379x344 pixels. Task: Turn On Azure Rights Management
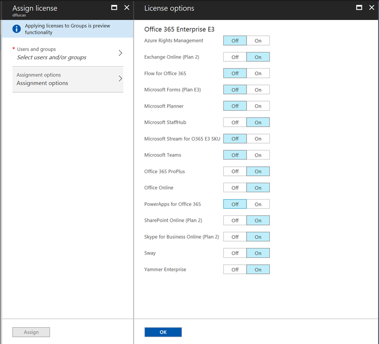(258, 41)
